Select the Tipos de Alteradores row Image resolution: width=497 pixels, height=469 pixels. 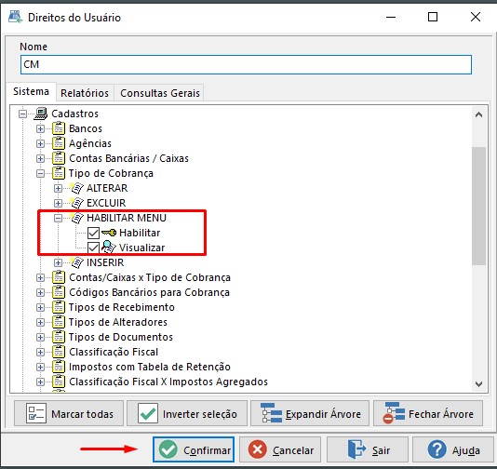coord(118,322)
